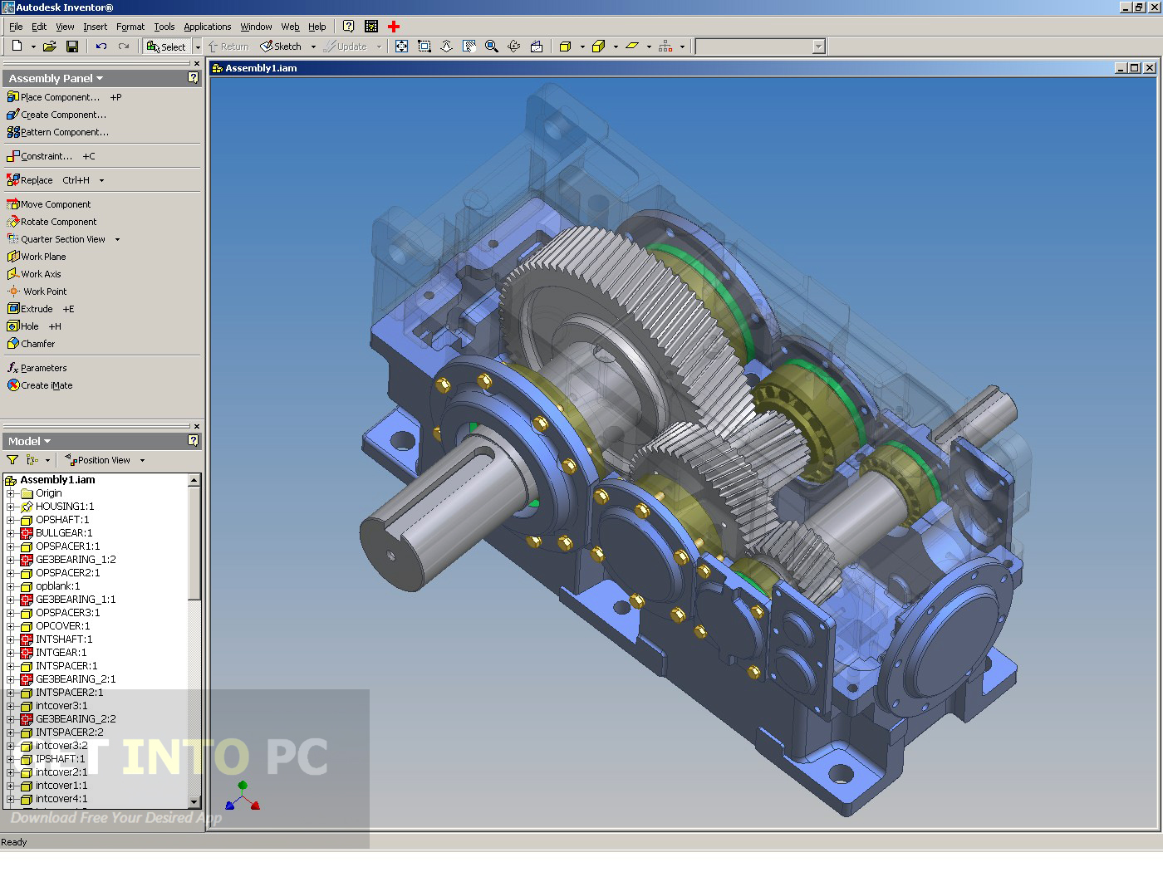Click the Look At view icon
This screenshot has width=1163, height=872.
point(537,47)
